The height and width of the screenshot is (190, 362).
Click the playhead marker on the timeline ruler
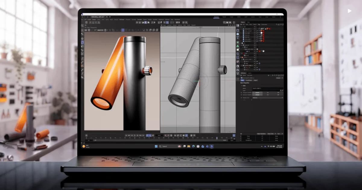coord(217,138)
